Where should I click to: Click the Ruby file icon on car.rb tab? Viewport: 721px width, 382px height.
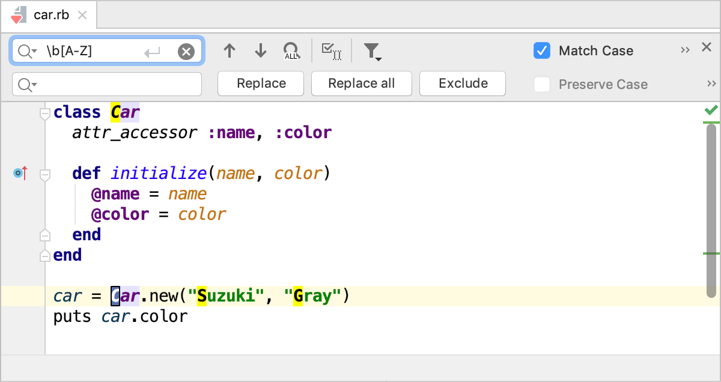coord(17,15)
